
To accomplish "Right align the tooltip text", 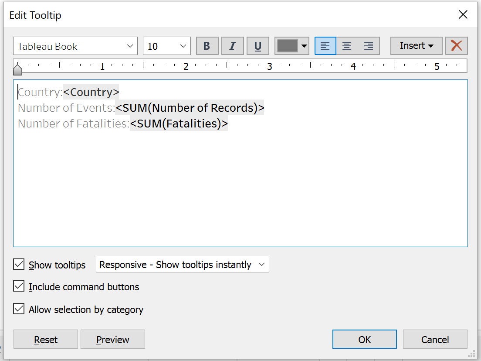I will click(x=369, y=46).
